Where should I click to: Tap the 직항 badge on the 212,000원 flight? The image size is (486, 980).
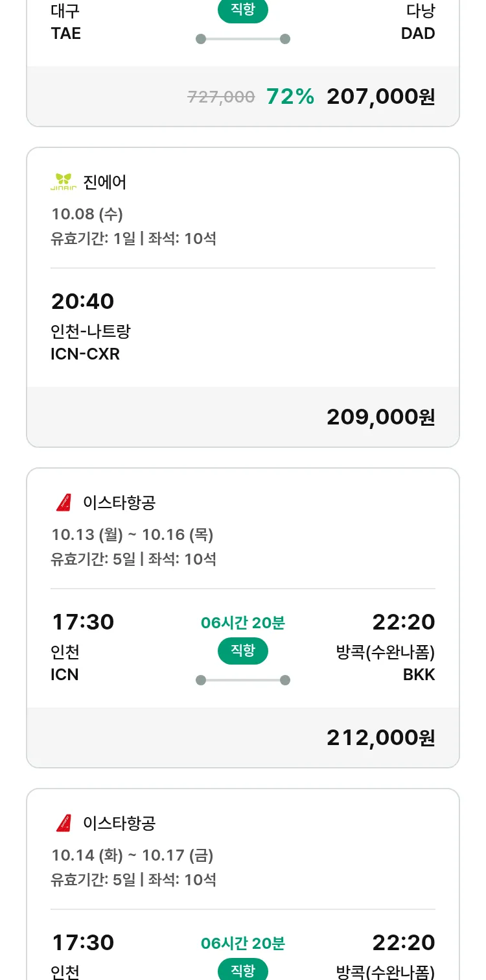[x=243, y=651]
